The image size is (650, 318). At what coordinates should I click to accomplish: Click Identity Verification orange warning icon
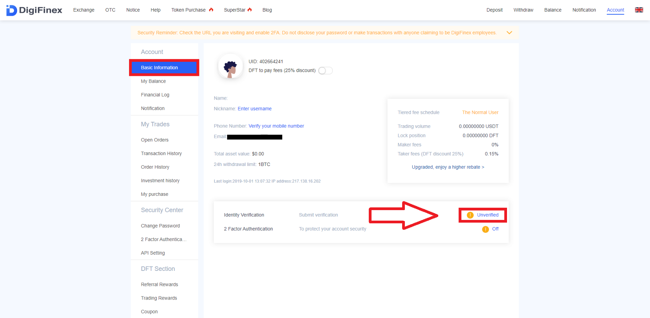point(470,215)
